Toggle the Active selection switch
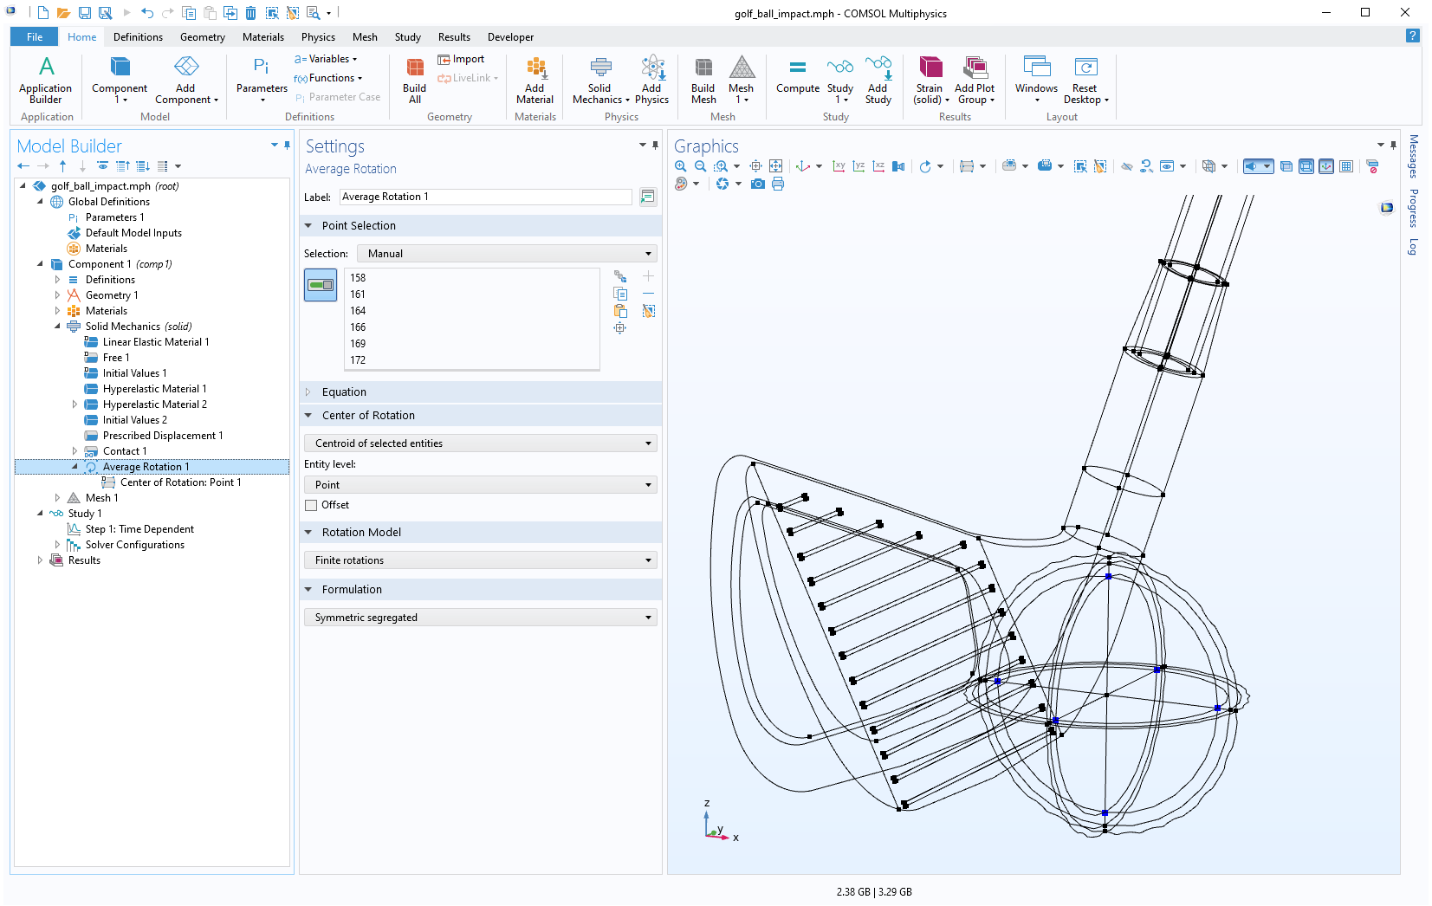The image size is (1432, 906). coord(321,285)
